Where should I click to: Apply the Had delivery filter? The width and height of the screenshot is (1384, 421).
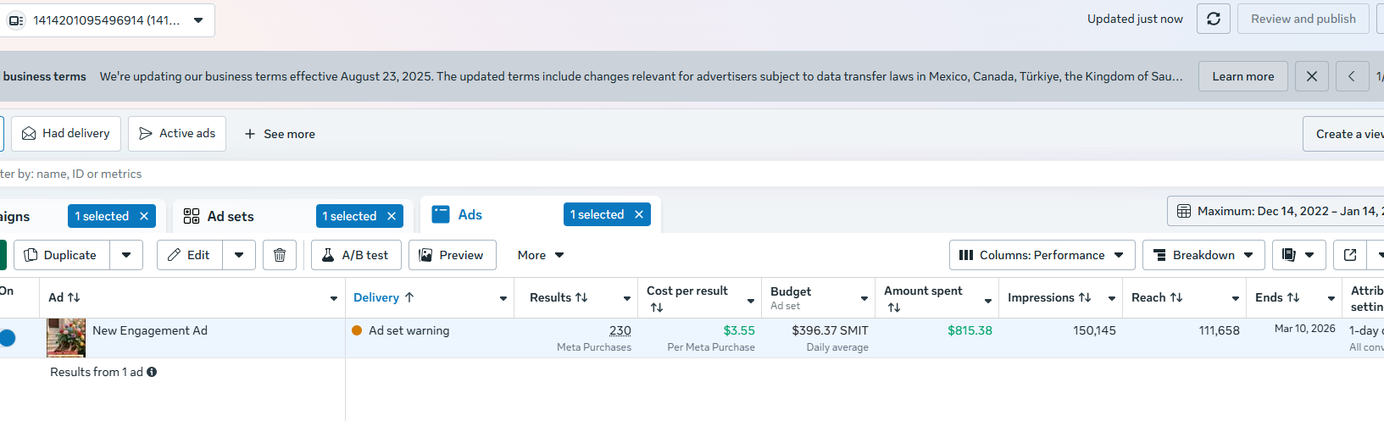(66, 134)
